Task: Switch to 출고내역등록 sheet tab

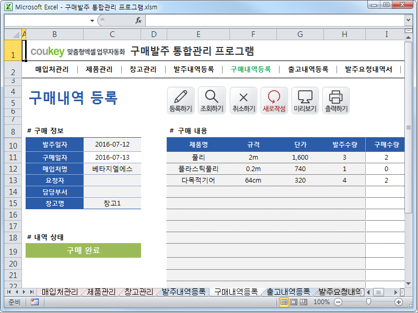Action: tap(288, 292)
